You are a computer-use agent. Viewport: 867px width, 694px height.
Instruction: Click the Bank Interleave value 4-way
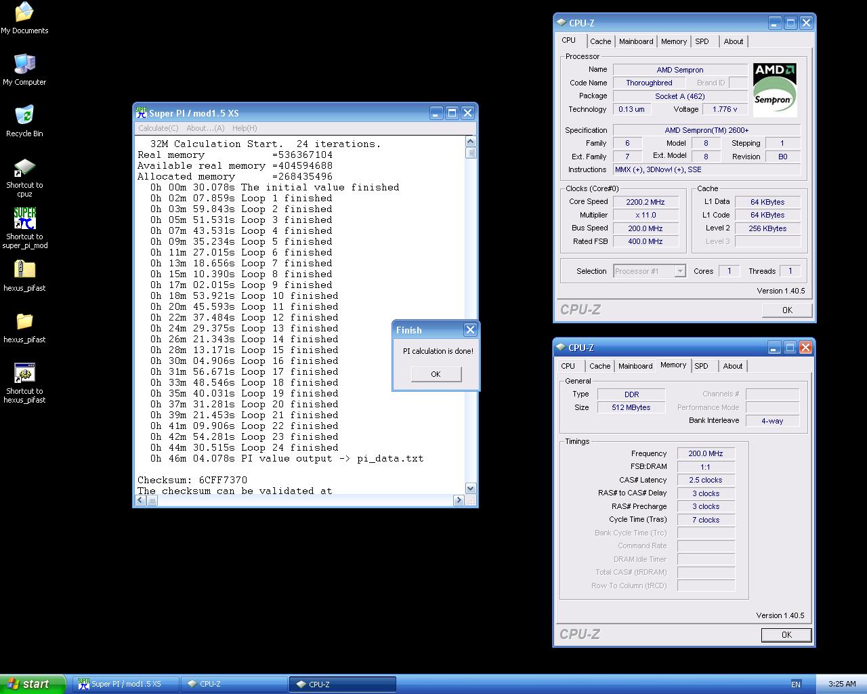(x=772, y=421)
